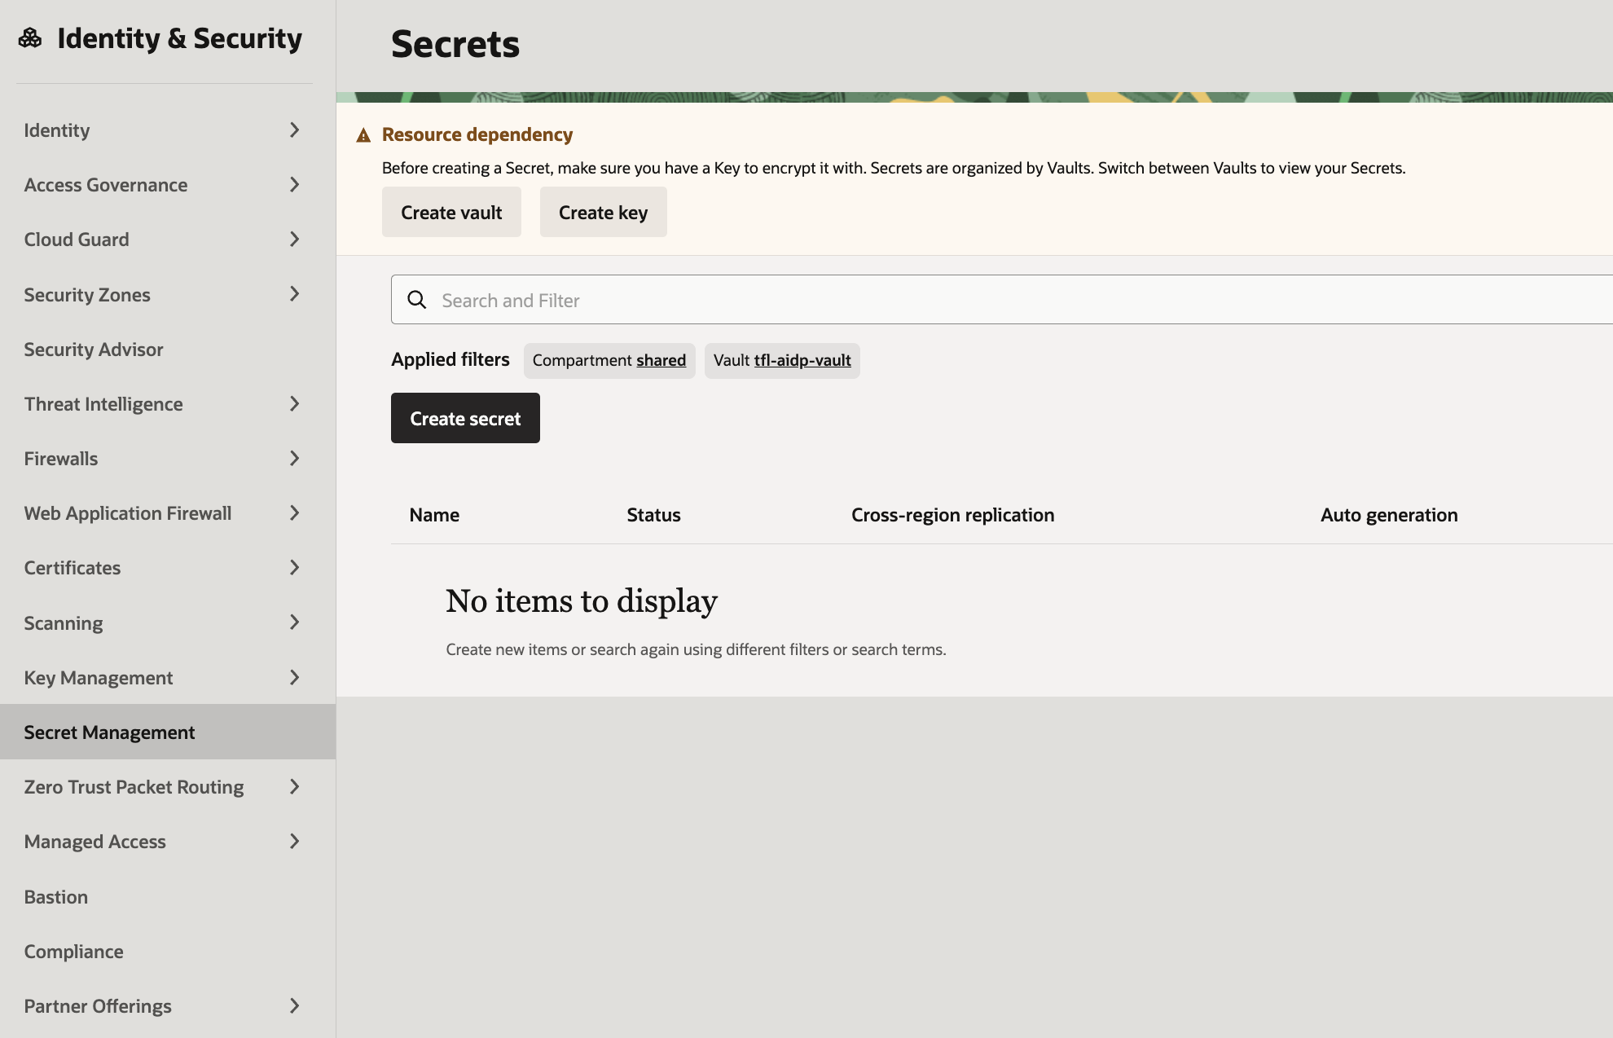Expand Web Application Firewall chevron
The width and height of the screenshot is (1613, 1038).
(x=295, y=513)
